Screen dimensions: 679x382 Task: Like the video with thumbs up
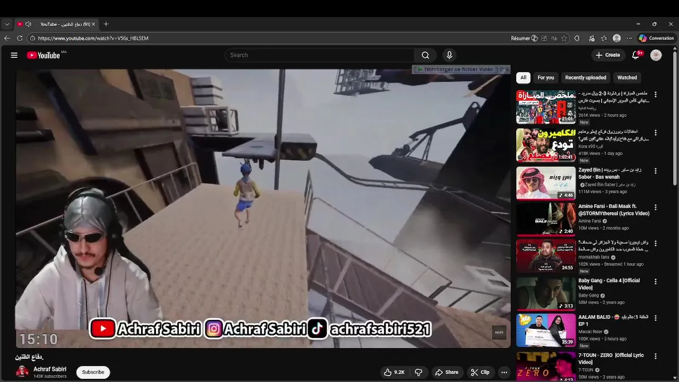tap(394, 372)
